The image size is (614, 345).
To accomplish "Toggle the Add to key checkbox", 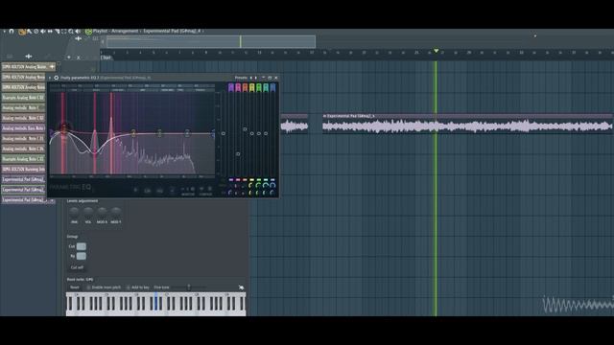I will click(x=128, y=287).
